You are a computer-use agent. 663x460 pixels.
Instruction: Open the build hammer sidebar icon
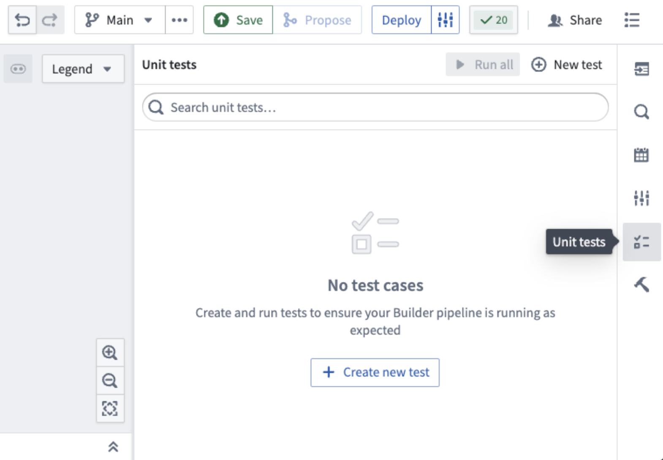click(x=641, y=285)
